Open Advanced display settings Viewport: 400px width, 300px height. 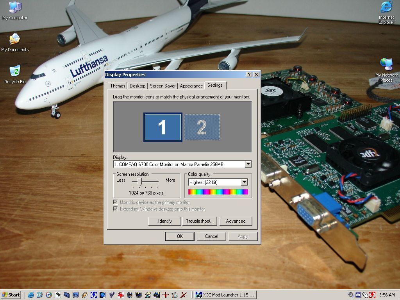click(236, 221)
